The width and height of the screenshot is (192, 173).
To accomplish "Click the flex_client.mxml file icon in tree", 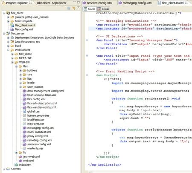I will [12, 25].
